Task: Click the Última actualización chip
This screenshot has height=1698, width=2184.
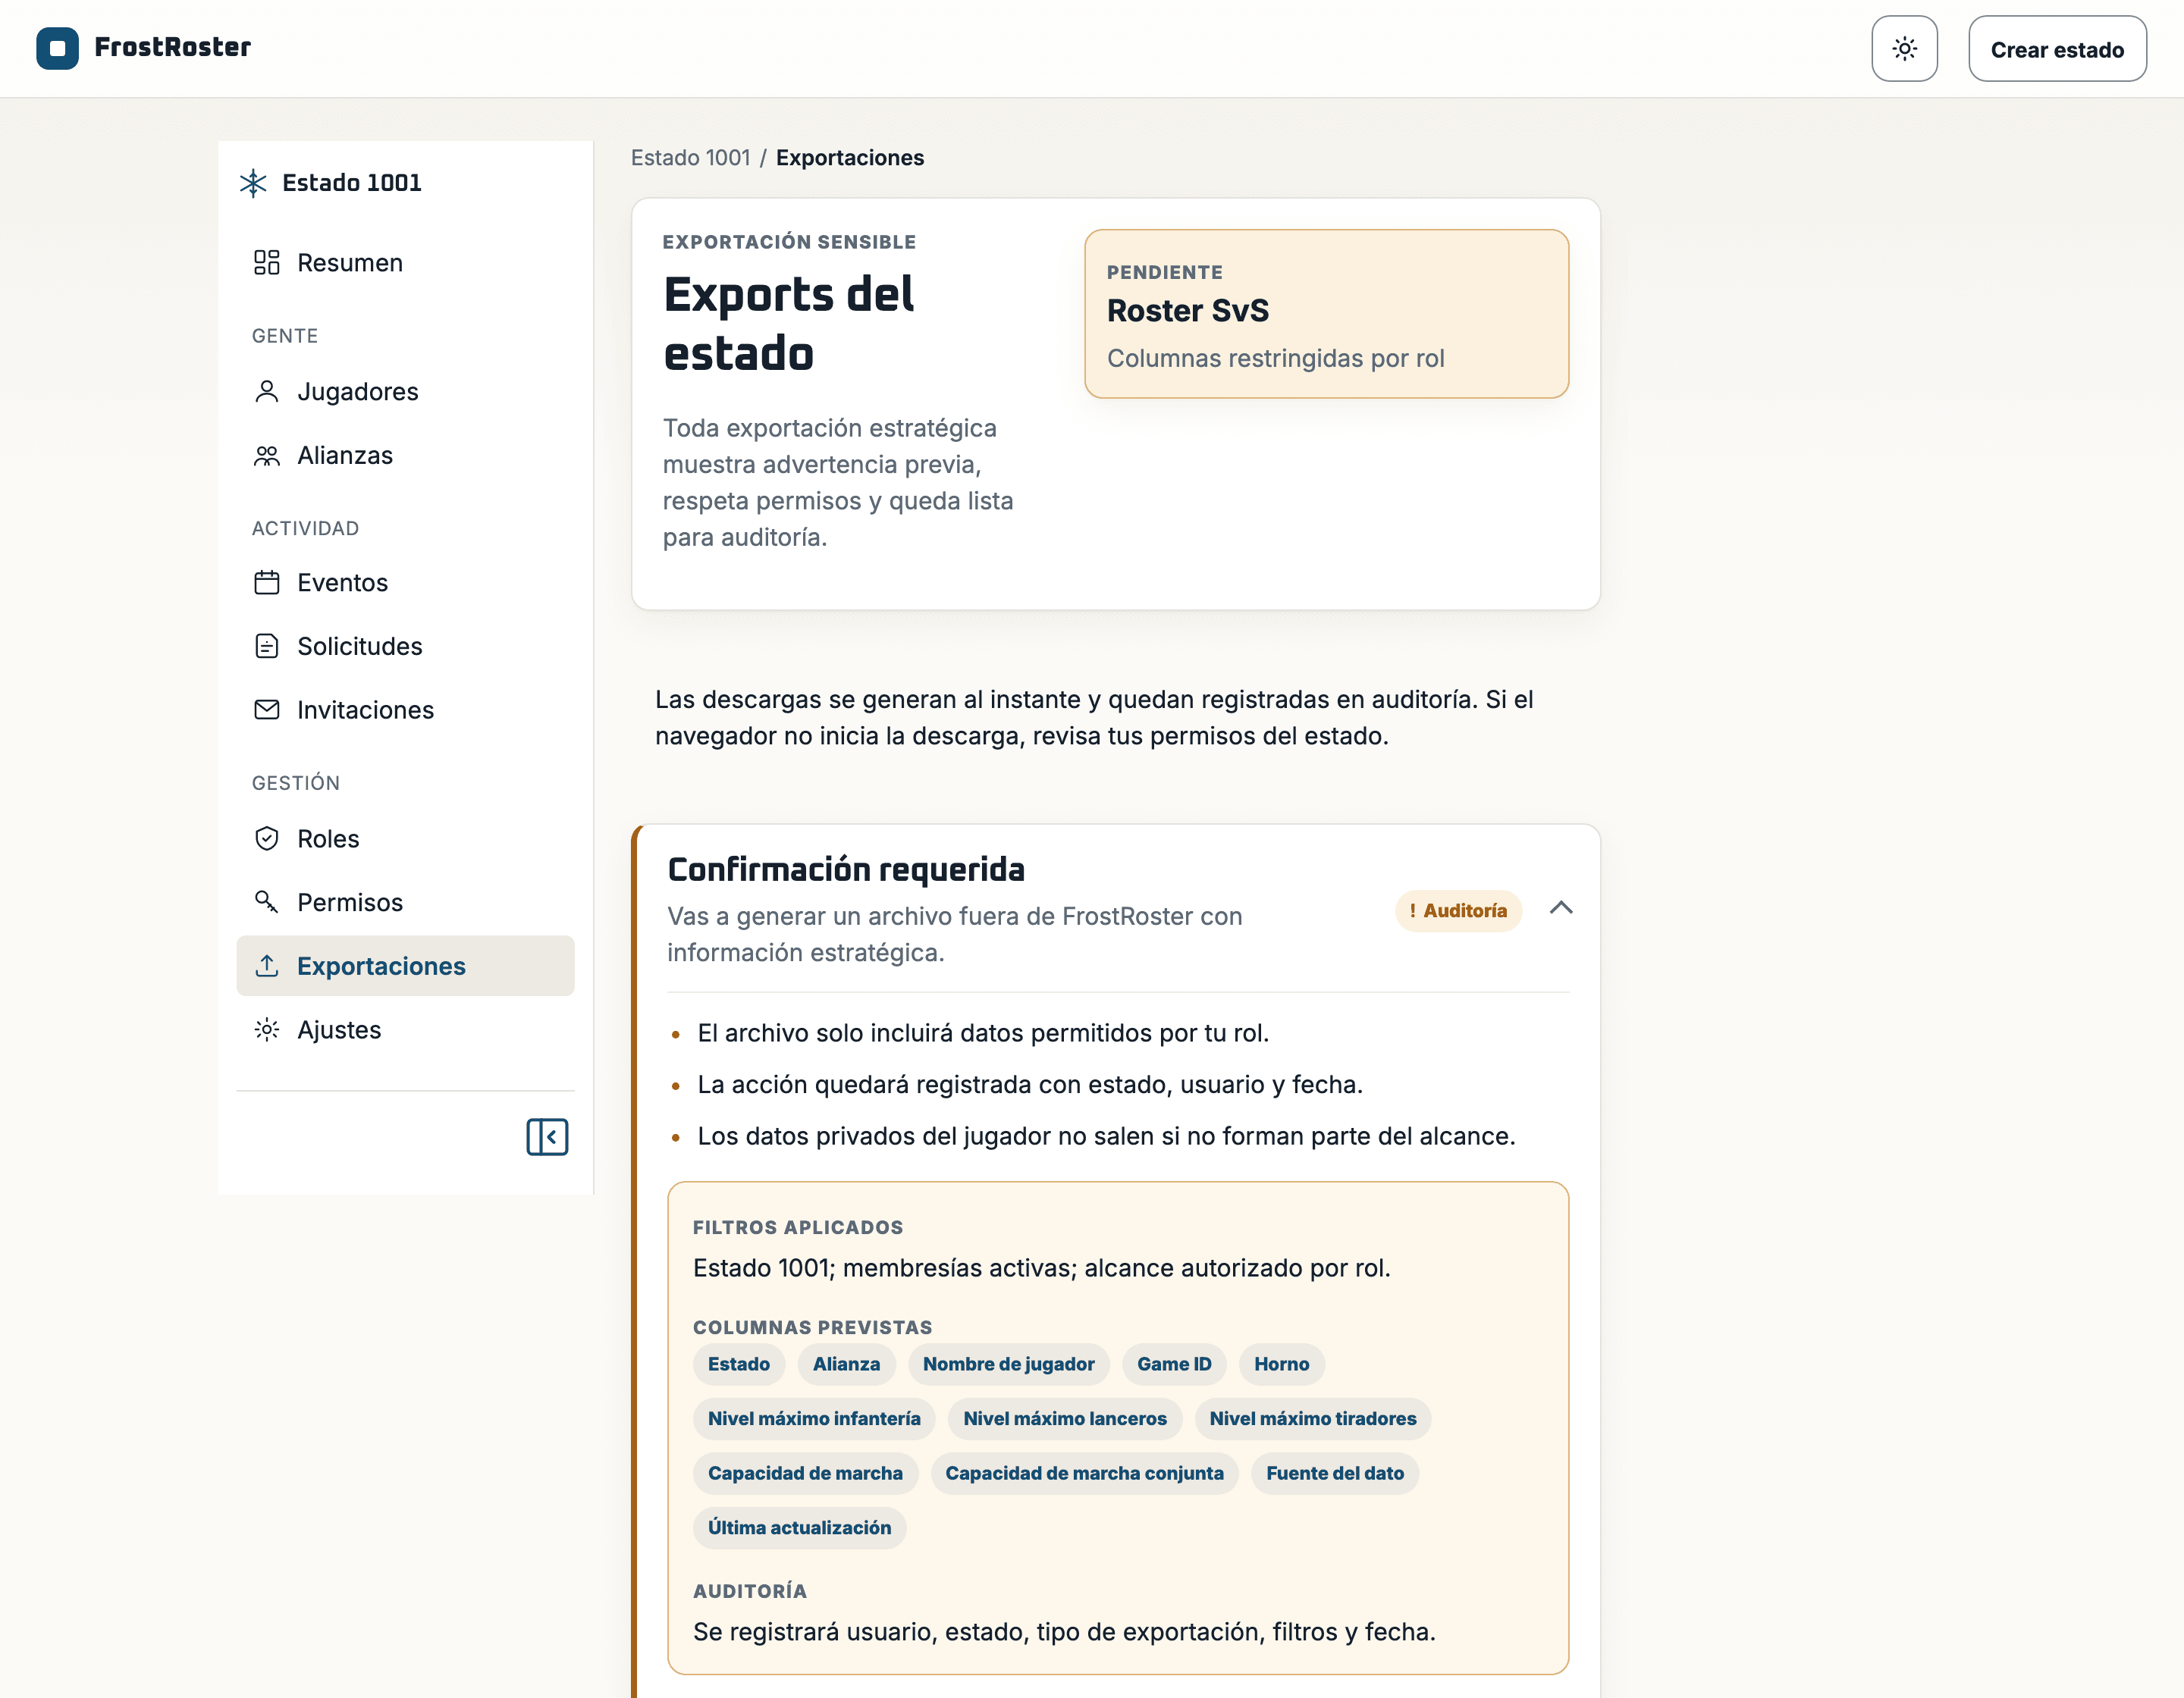Action: (x=799, y=1527)
